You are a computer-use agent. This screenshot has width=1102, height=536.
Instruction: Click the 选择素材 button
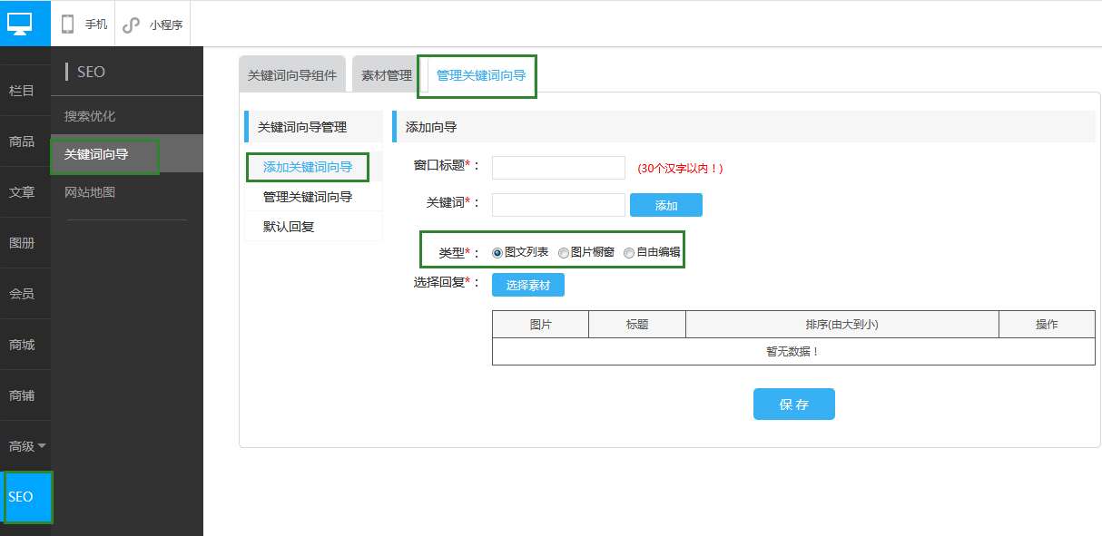pos(528,285)
